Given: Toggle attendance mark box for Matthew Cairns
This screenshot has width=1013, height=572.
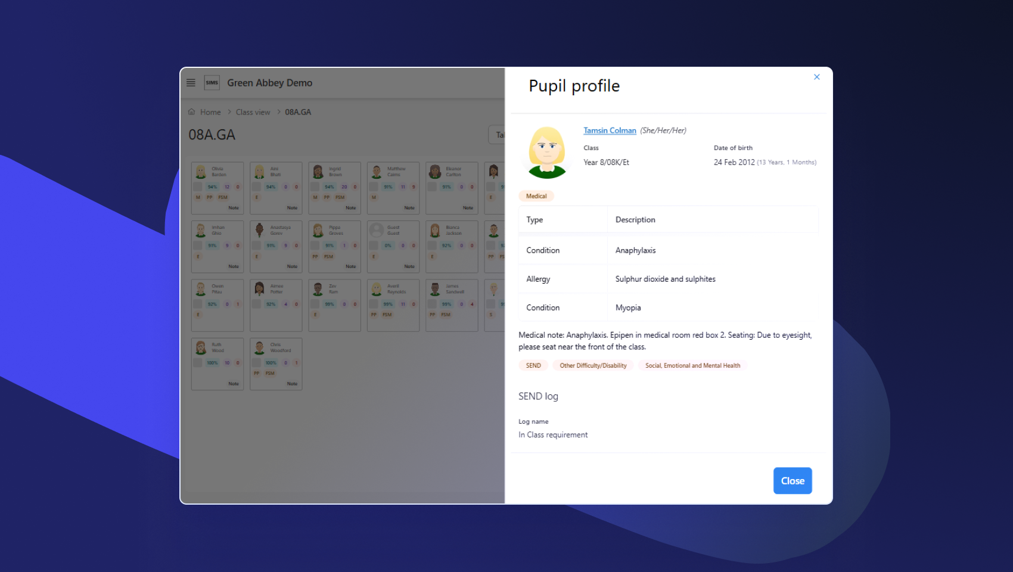Looking at the screenshot, I should pos(374,187).
